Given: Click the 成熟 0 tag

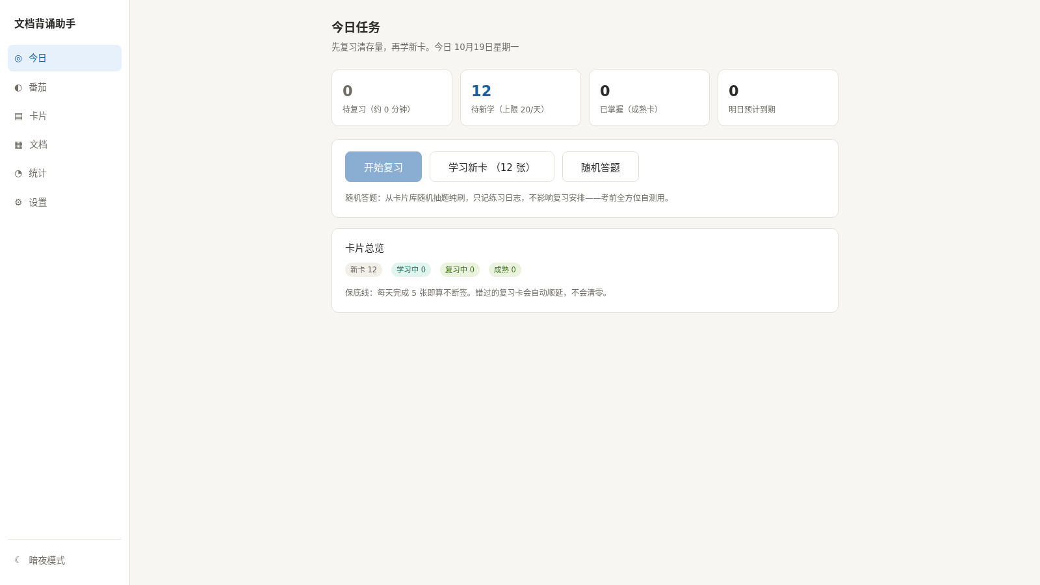Looking at the screenshot, I should click(504, 270).
